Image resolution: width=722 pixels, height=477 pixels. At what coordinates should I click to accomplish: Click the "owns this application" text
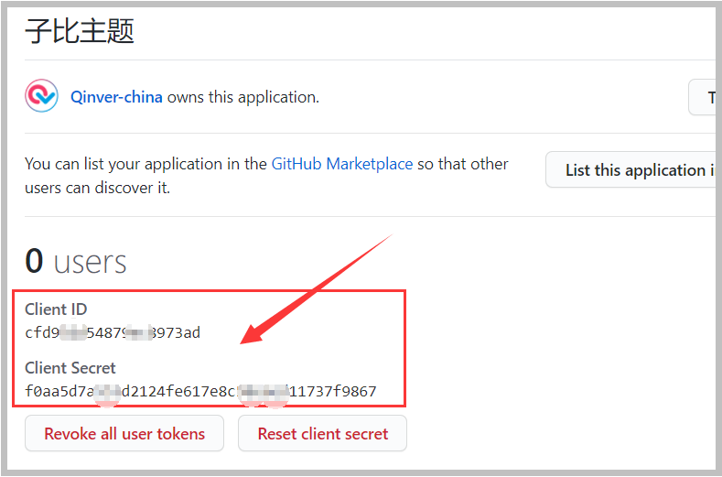[x=242, y=97]
